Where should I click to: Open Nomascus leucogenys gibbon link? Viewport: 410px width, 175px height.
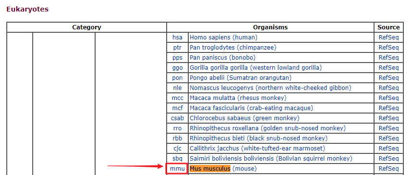tap(270, 88)
